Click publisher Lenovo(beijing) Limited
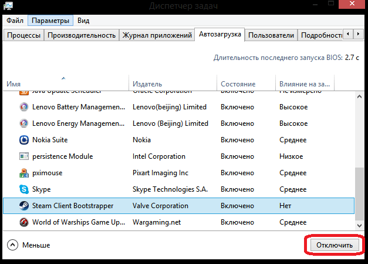The width and height of the screenshot is (368, 264). 170,107
